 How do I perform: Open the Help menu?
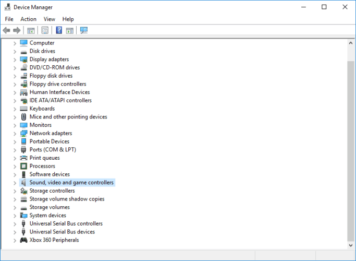pyautogui.click(x=68, y=19)
